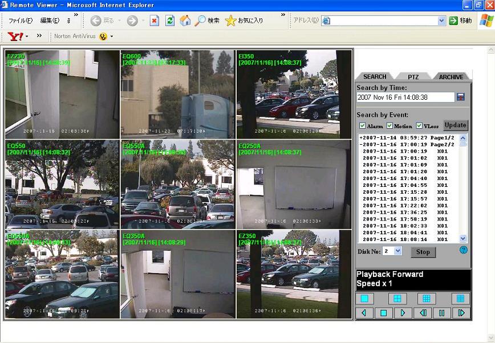The height and width of the screenshot is (343, 495).
Task: Open calendar picker beside search time
Action: pyautogui.click(x=461, y=97)
